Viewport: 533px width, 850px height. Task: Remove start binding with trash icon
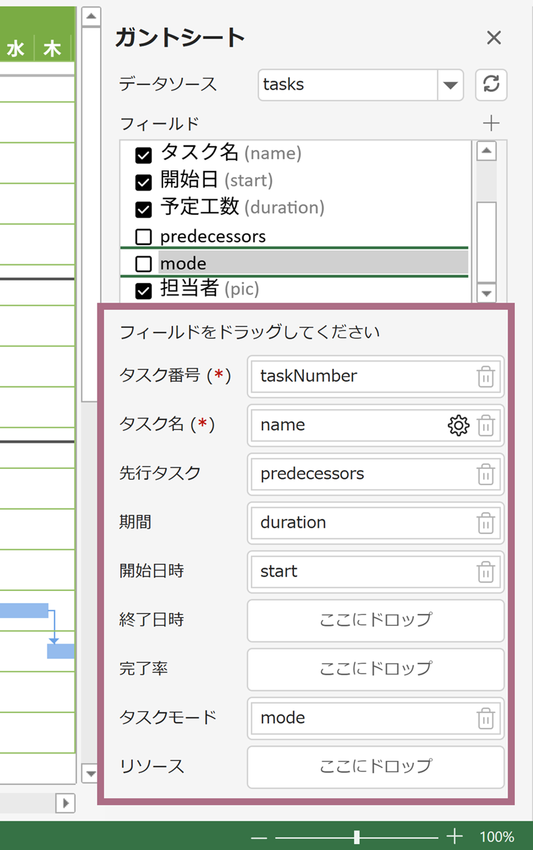point(485,572)
